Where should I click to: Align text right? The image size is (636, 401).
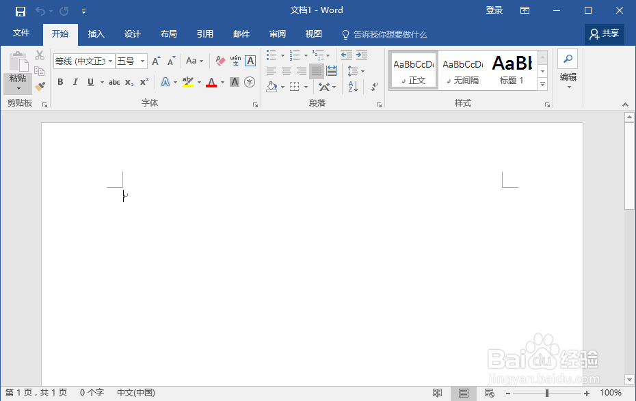click(302, 72)
